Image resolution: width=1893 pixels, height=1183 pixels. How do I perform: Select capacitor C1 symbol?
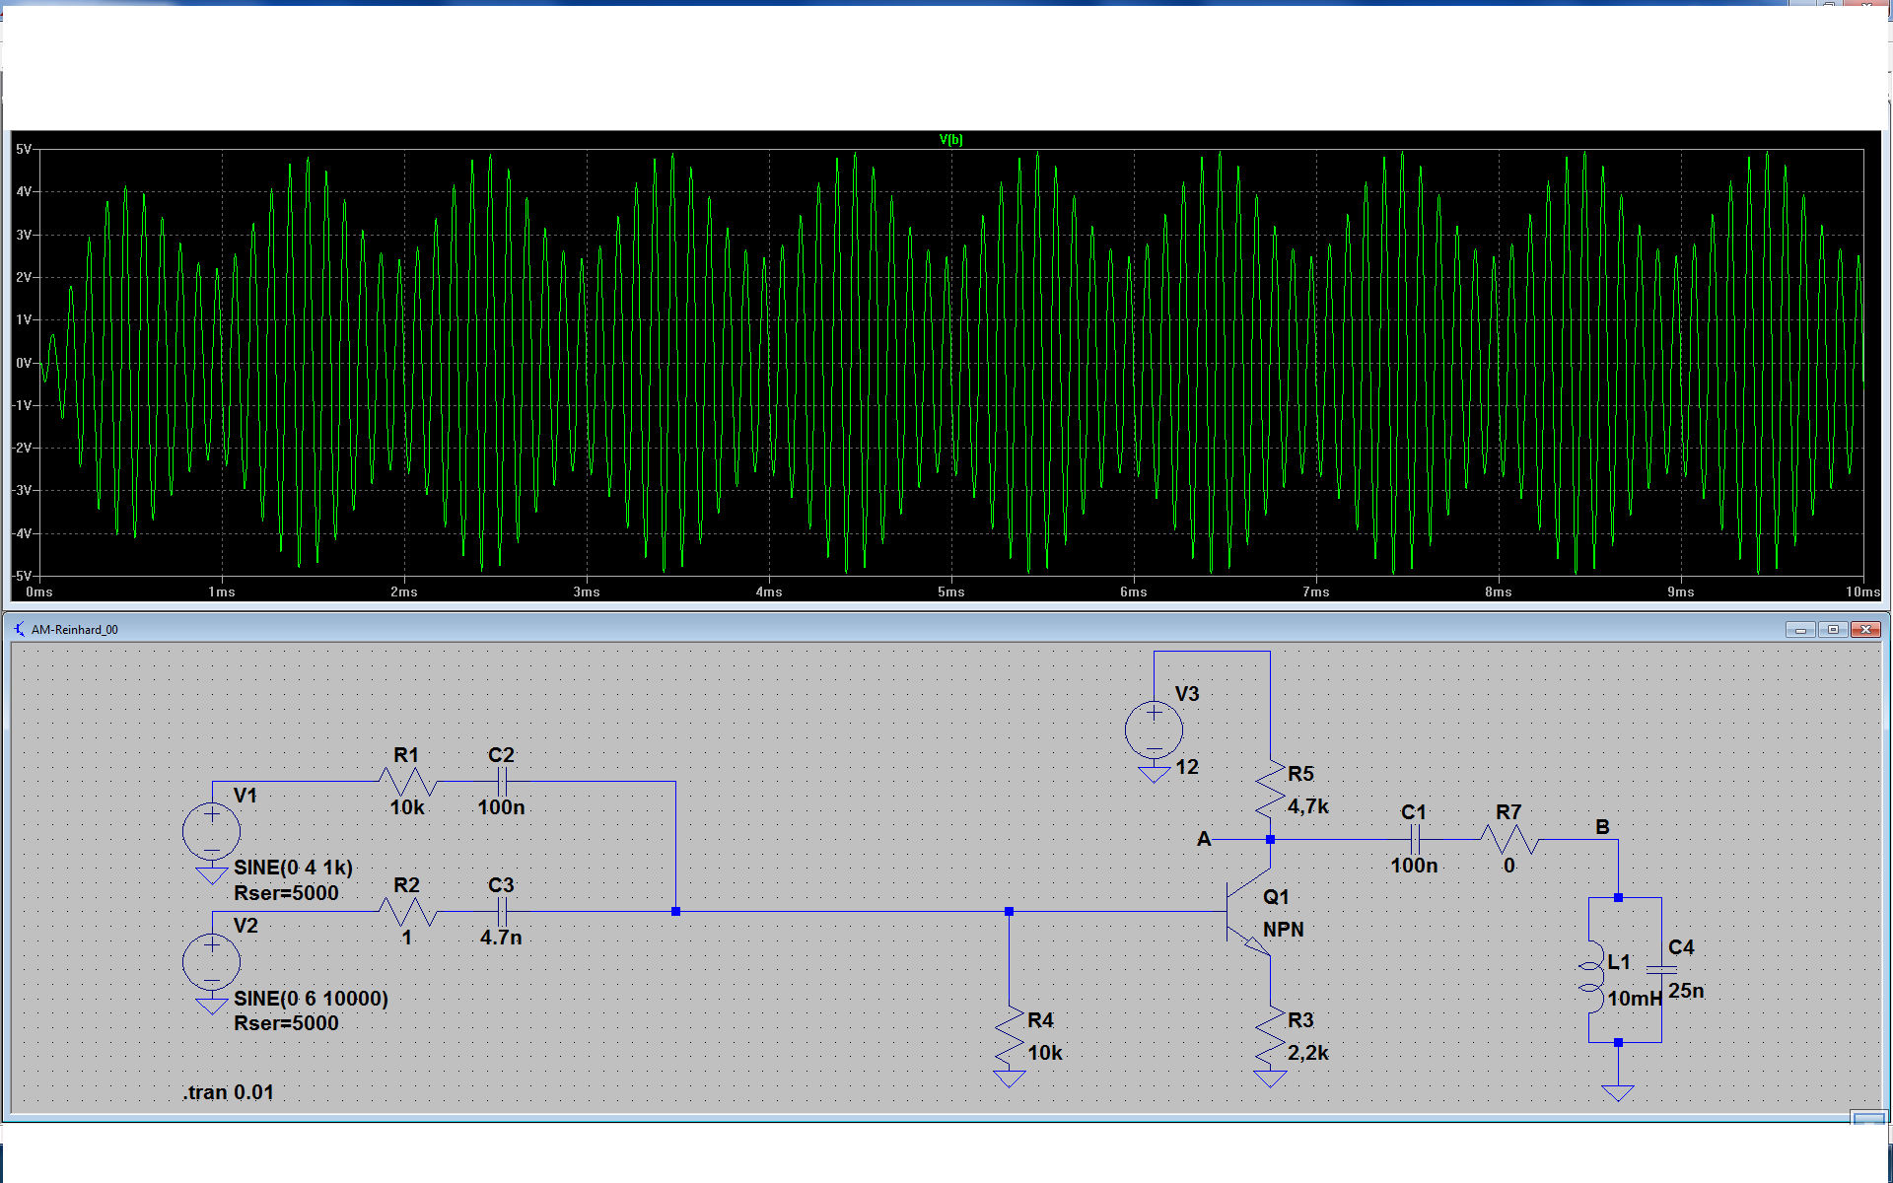[1415, 840]
